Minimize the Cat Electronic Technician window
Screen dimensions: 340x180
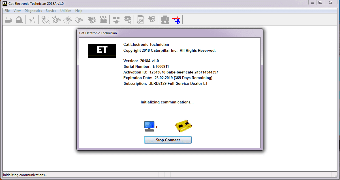(312, 3)
